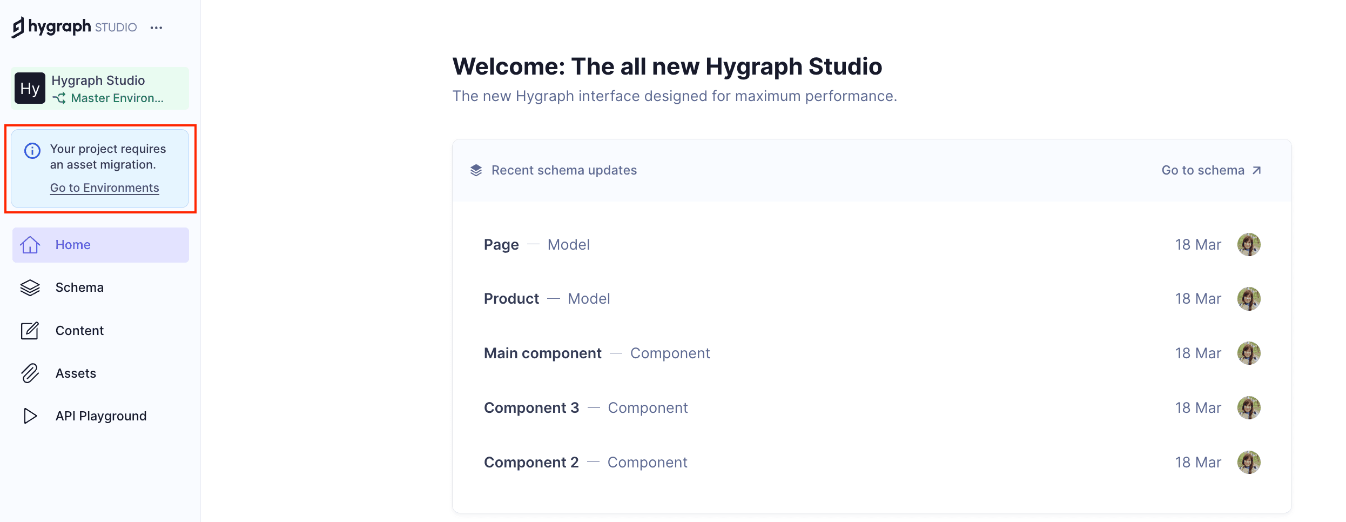Screen dimensions: 1346x522
Task: Click the Hy project avatar
Action: click(x=30, y=89)
